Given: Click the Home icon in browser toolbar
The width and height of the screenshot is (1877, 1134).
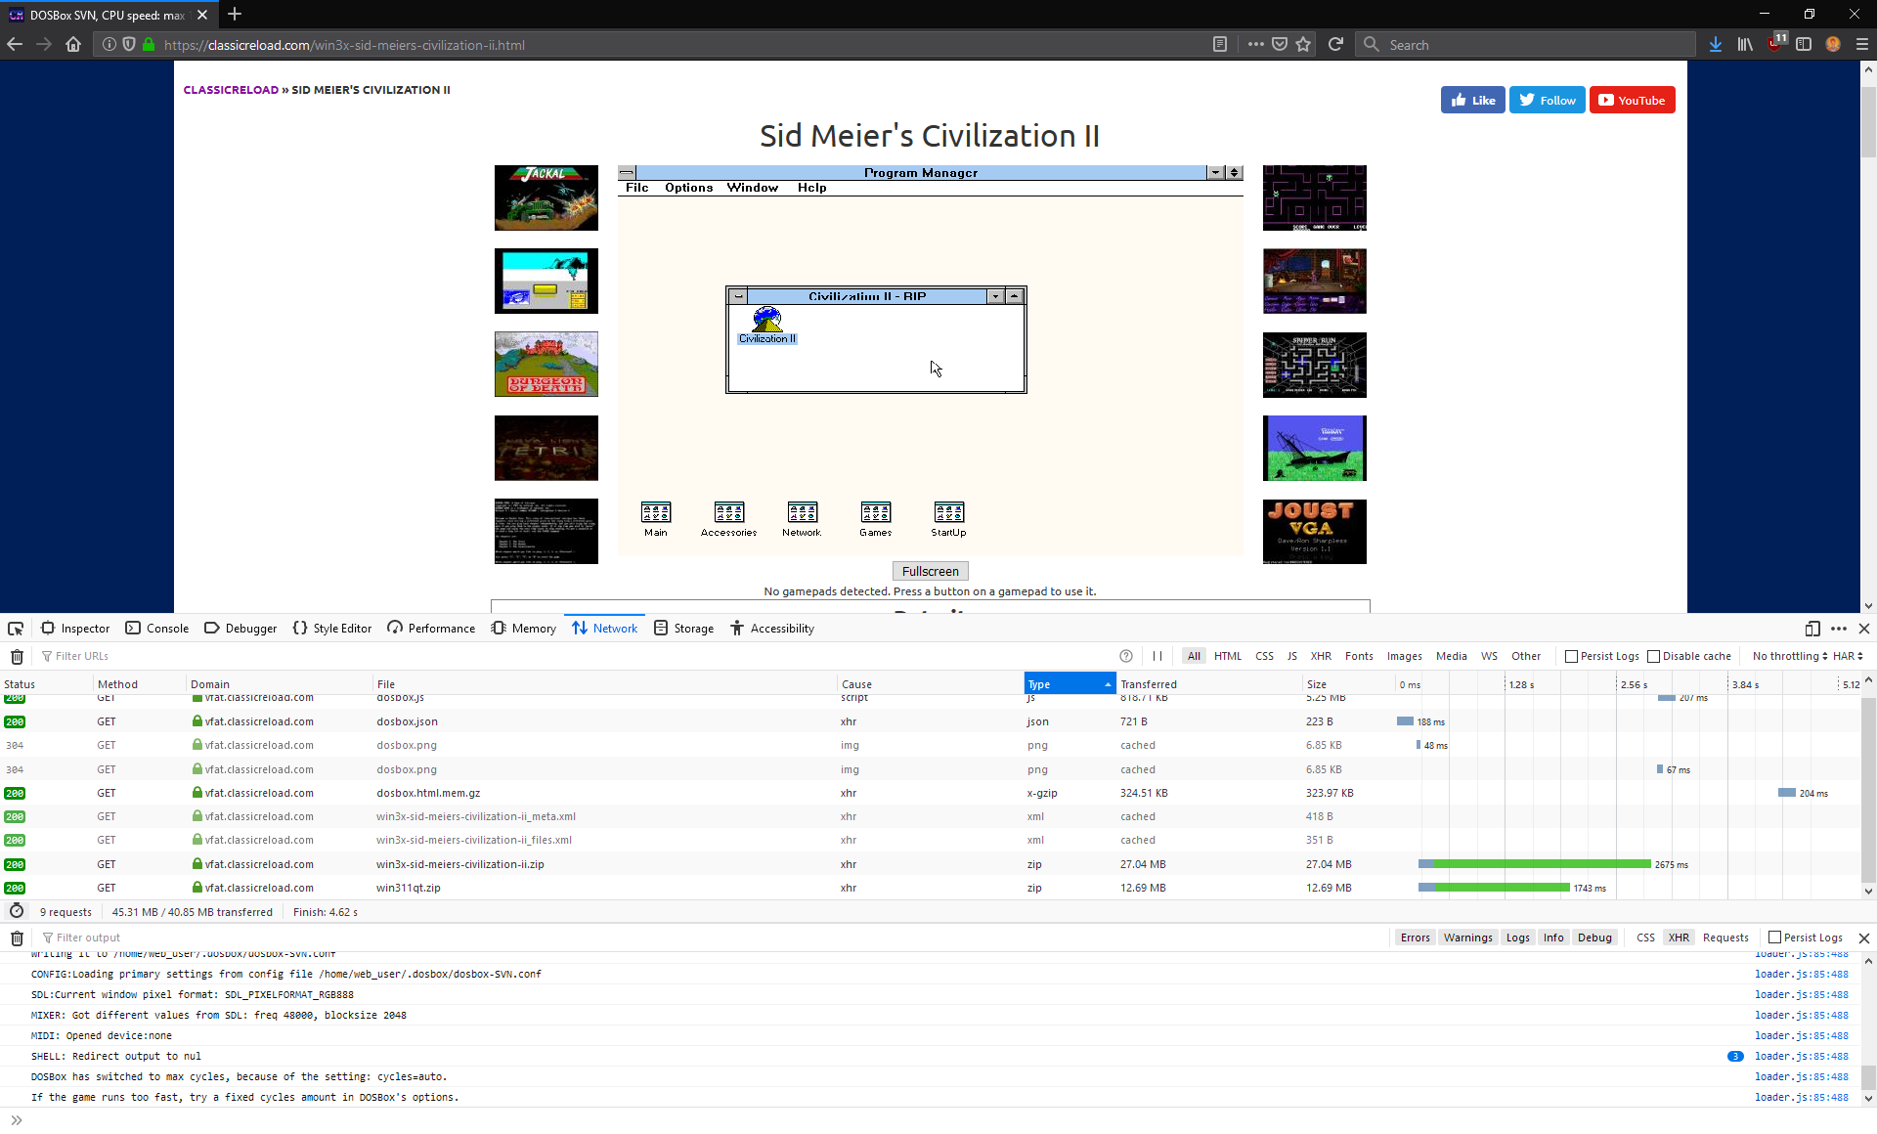Looking at the screenshot, I should [x=73, y=44].
